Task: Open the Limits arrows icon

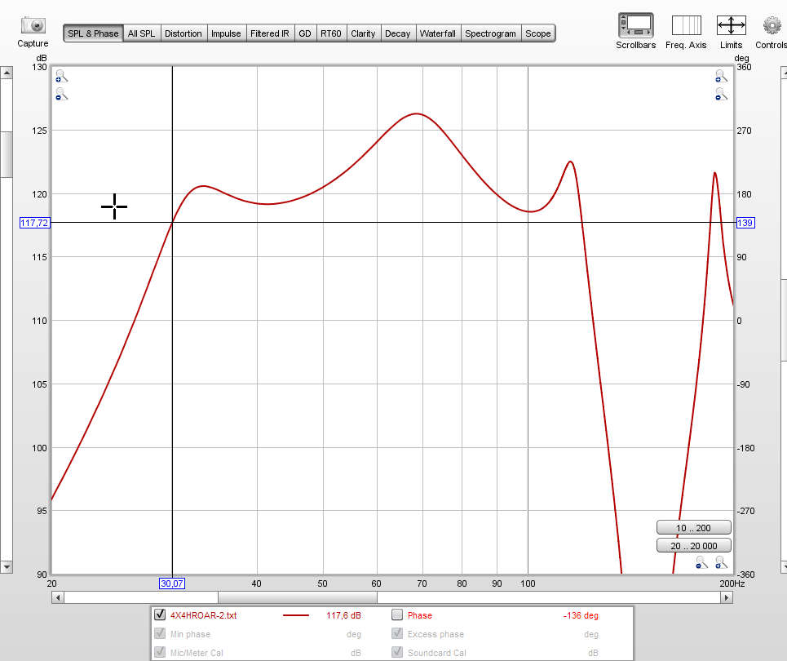Action: click(x=732, y=25)
